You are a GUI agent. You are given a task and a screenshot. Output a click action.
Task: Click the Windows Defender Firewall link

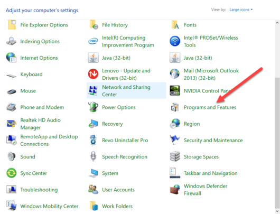point(206,190)
